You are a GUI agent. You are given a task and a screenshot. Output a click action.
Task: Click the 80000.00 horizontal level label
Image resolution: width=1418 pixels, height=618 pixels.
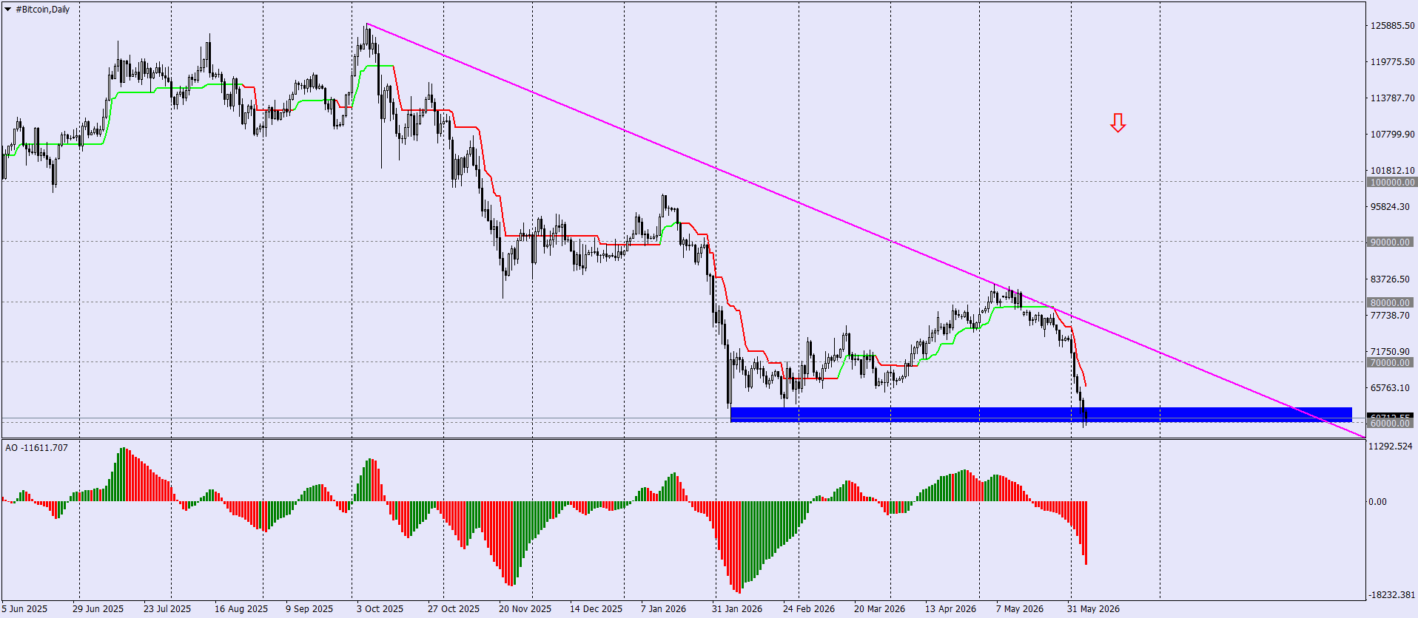pyautogui.click(x=1391, y=303)
